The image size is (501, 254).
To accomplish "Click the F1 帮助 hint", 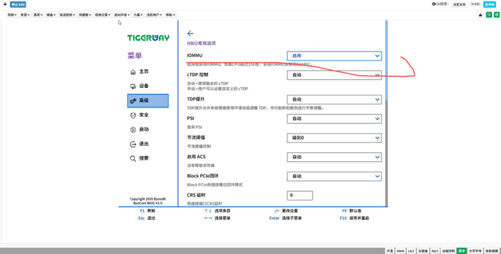I will click(147, 211).
